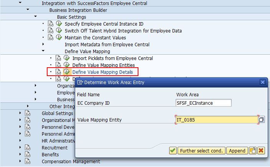This screenshot has width=270, height=167.
Task: Collapse the Basic Settings node
Action: tap(36, 17)
